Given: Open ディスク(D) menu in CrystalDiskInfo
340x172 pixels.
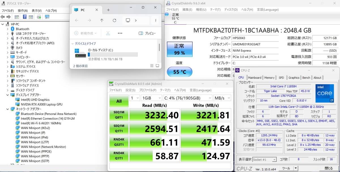Looking at the screenshot, I should (x=231, y=9).
